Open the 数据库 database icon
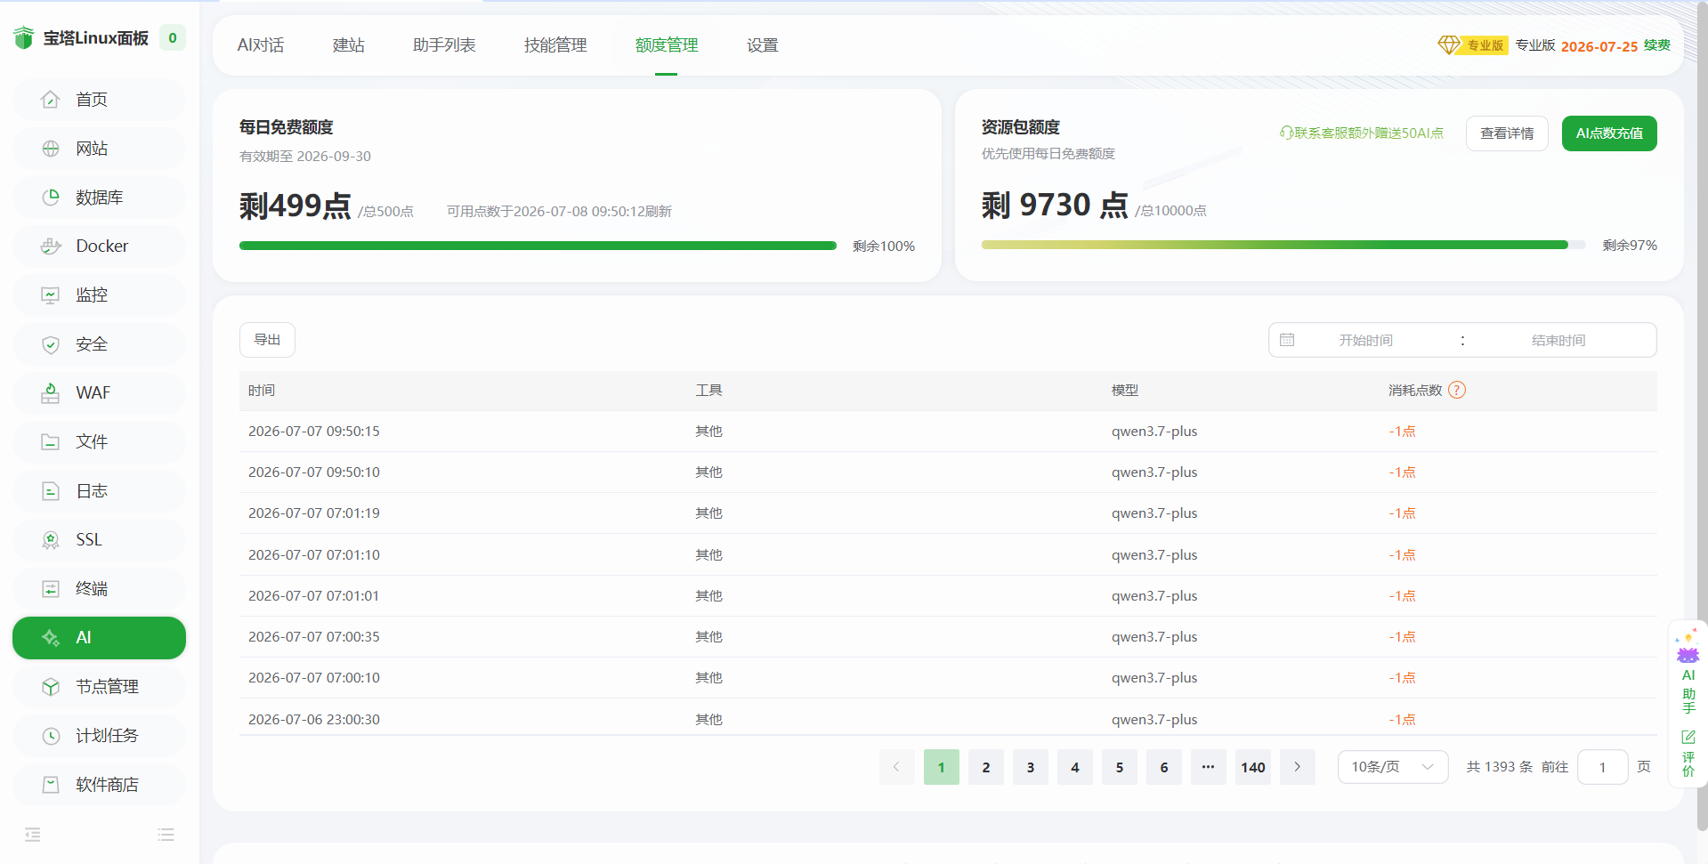Viewport: 1708px width, 864px height. [51, 198]
